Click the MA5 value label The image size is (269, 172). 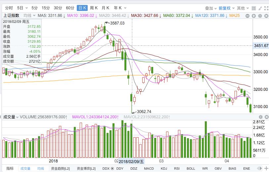tap(51, 16)
